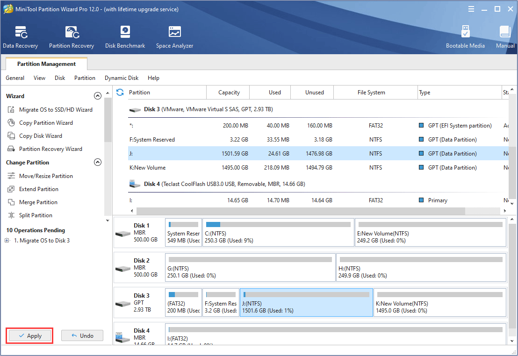Screen dimensions: 518x356
Task: Sort by the Capacity column header
Action: coord(228,93)
